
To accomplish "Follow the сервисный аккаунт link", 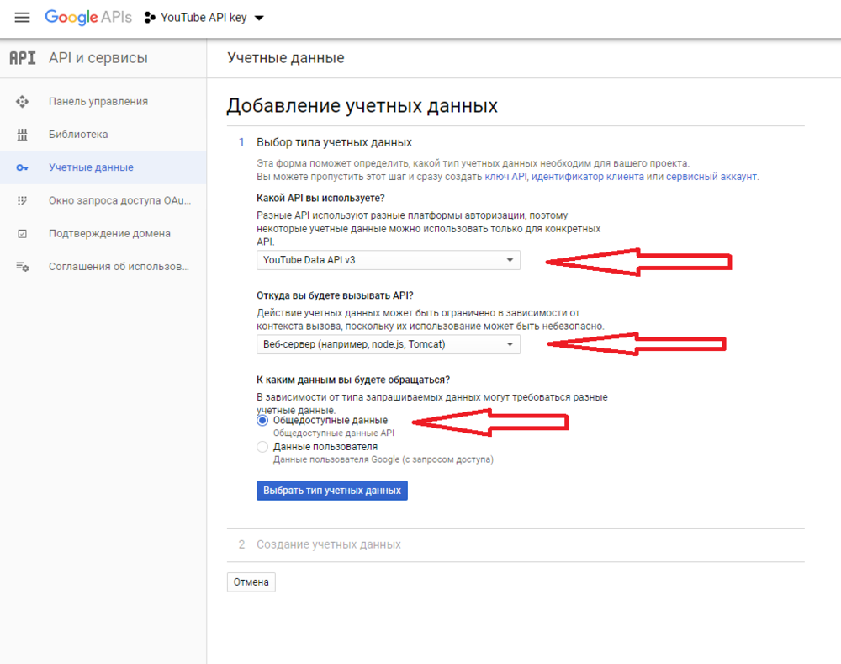I will pyautogui.click(x=711, y=177).
